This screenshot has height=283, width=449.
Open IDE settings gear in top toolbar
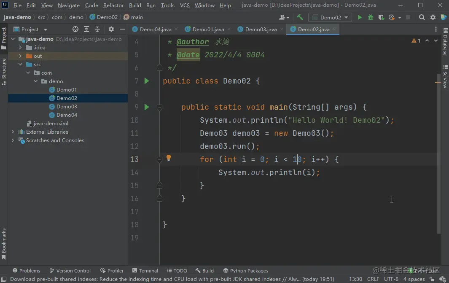pos(433,17)
